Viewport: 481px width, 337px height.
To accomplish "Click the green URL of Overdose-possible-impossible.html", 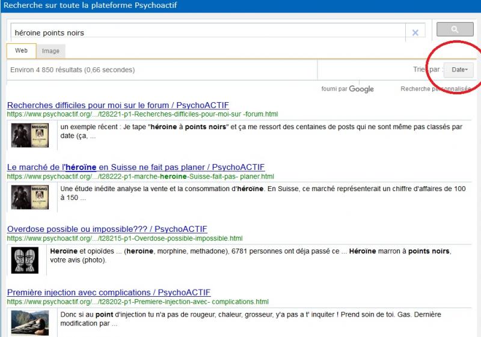I will click(124, 238).
